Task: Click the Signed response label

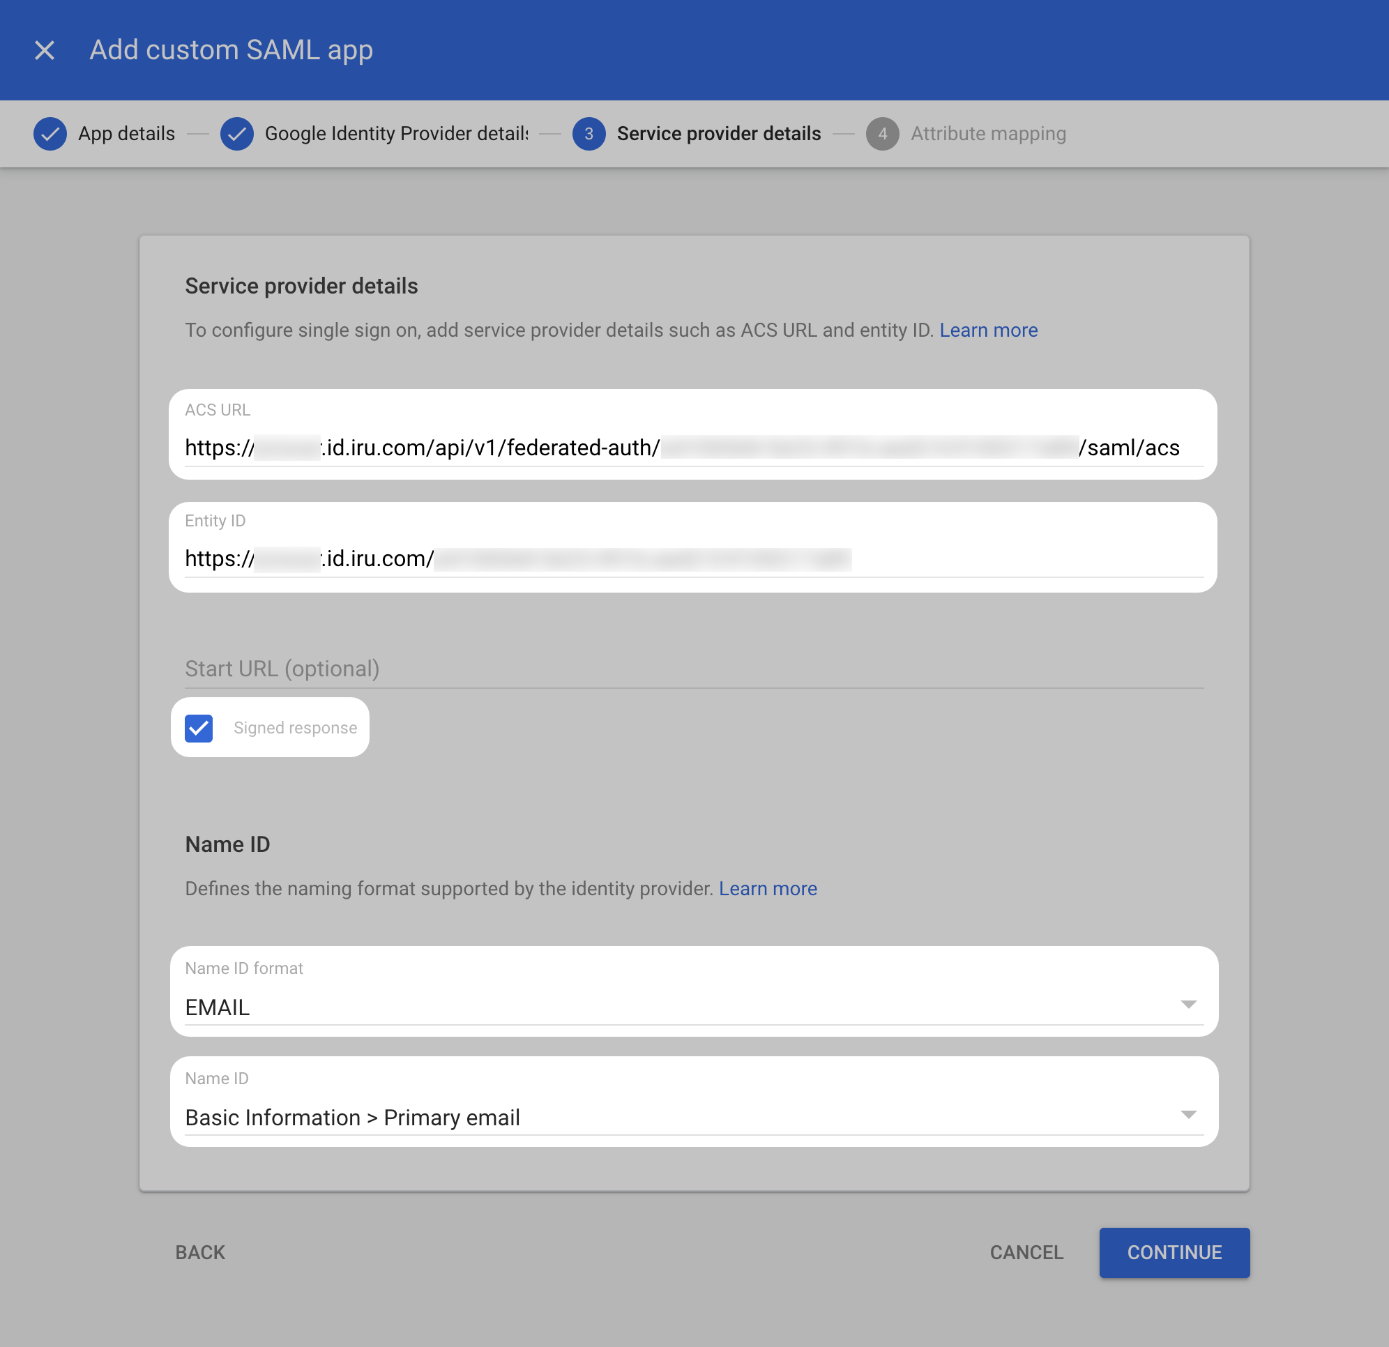Action: point(295,728)
